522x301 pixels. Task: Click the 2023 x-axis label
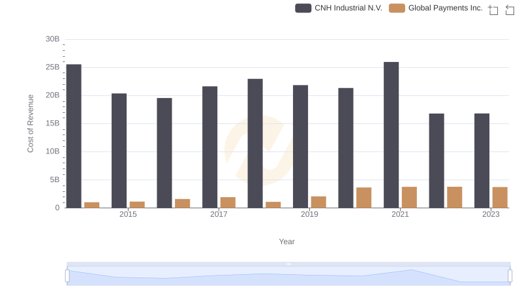pos(491,214)
